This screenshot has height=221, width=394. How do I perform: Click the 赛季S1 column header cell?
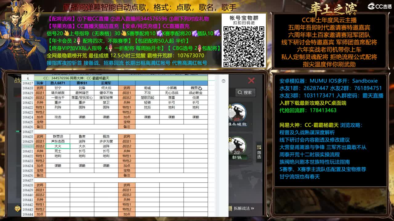[82, 83]
